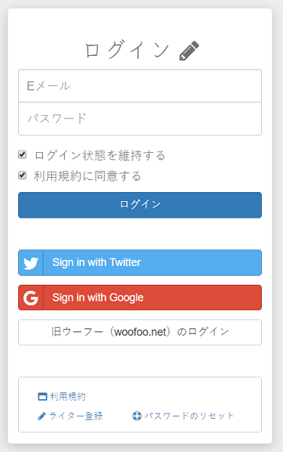Click the Google G logo icon
This screenshot has width=283, height=452.
31,298
